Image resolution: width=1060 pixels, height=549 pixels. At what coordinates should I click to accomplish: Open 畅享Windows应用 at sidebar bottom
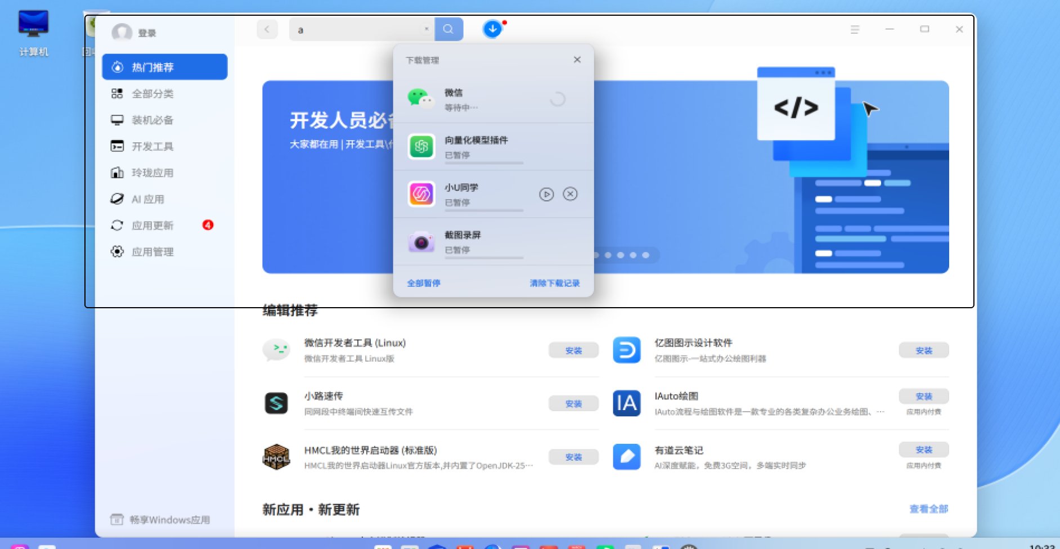(160, 520)
